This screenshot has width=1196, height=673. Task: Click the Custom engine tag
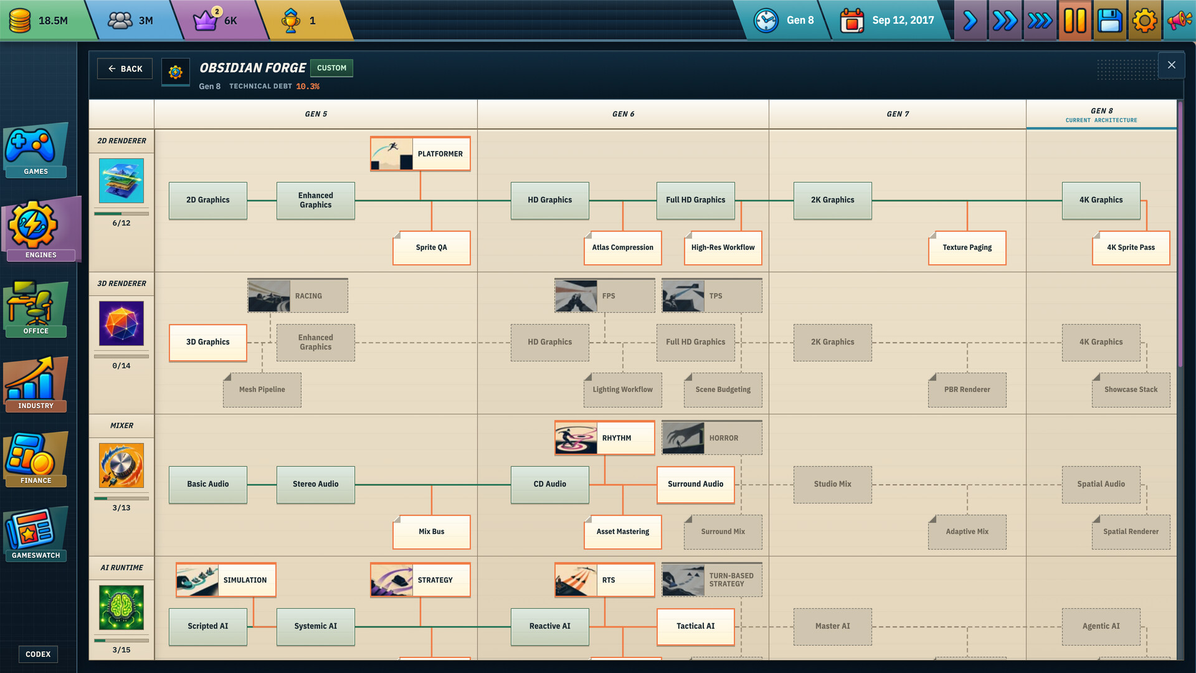331,68
